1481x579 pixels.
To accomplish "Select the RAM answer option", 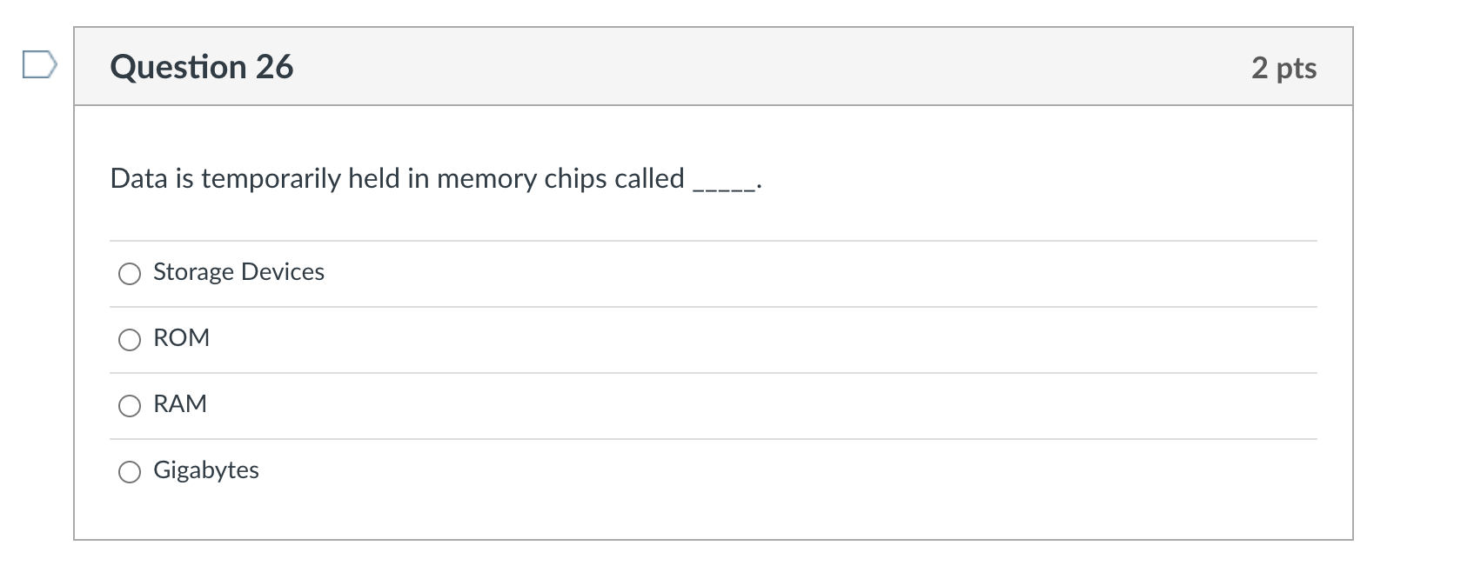I will 130,404.
